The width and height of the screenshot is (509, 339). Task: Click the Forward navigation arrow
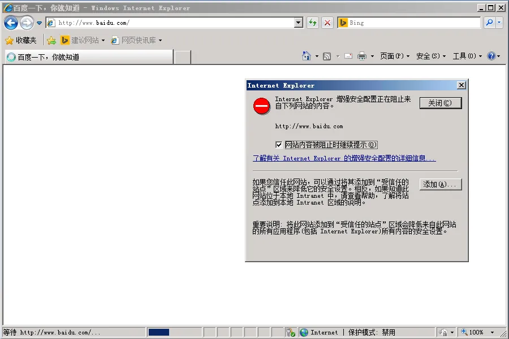click(x=27, y=23)
